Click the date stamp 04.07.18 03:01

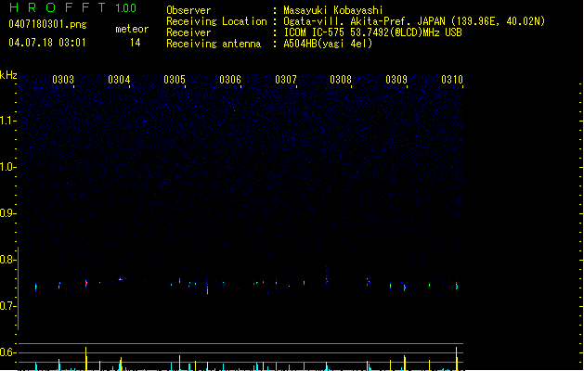pyautogui.click(x=47, y=42)
